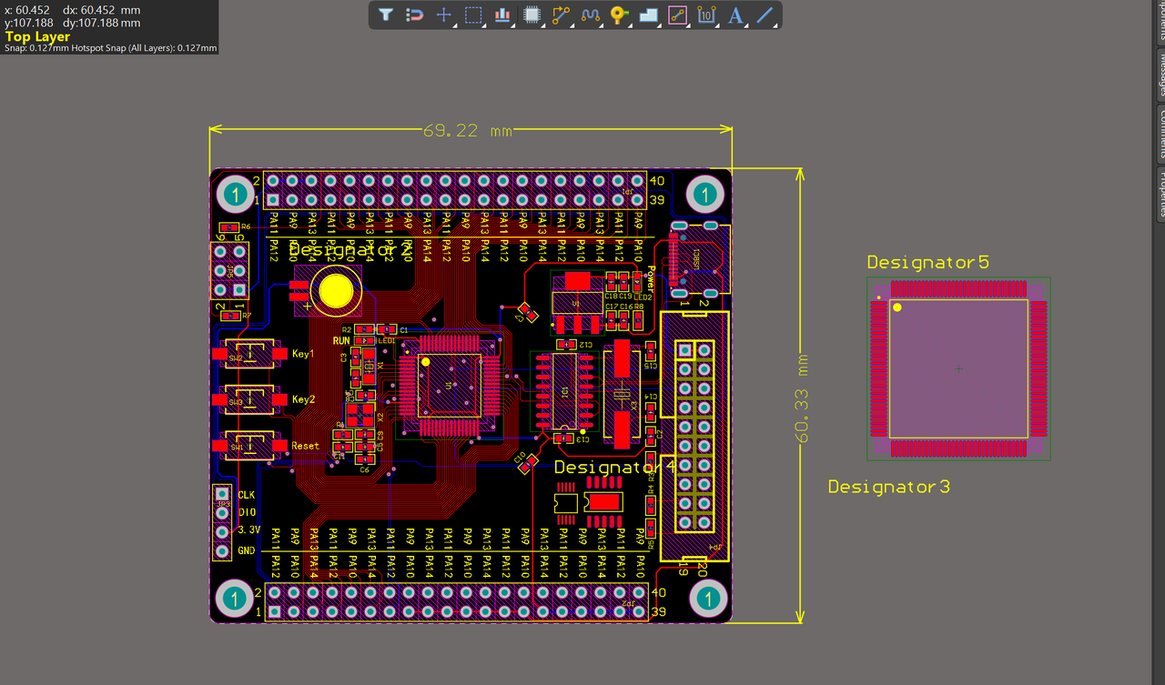Viewport: 1165px width, 685px height.
Task: Switch to the Comments panel tab
Action: (1160, 133)
